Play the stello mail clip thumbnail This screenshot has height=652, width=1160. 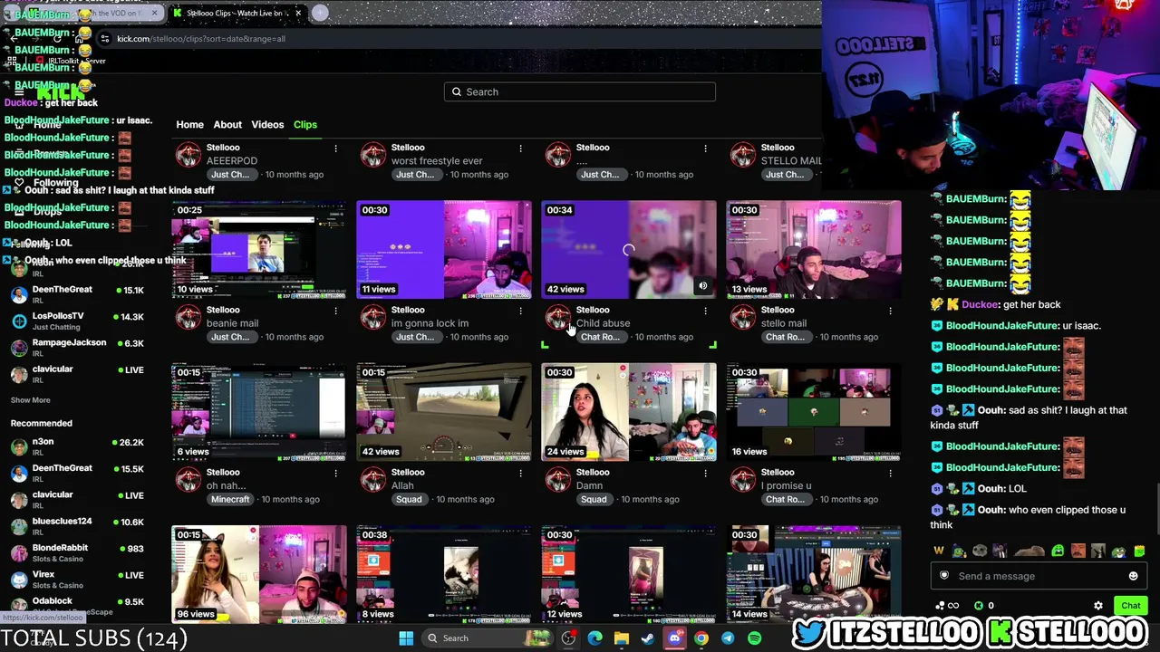tap(814, 250)
